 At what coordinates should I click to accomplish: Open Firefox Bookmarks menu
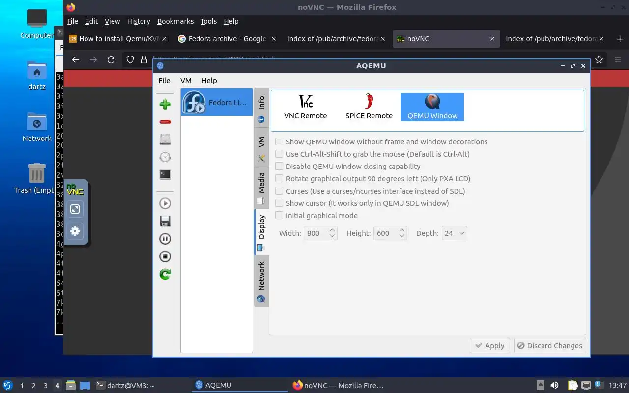coord(175,21)
